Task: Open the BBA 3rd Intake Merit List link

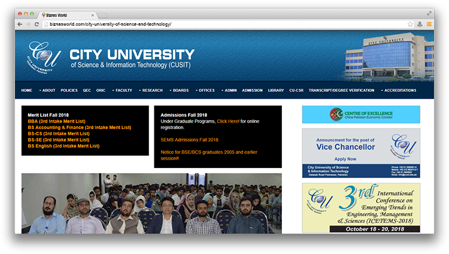Action: coord(56,121)
